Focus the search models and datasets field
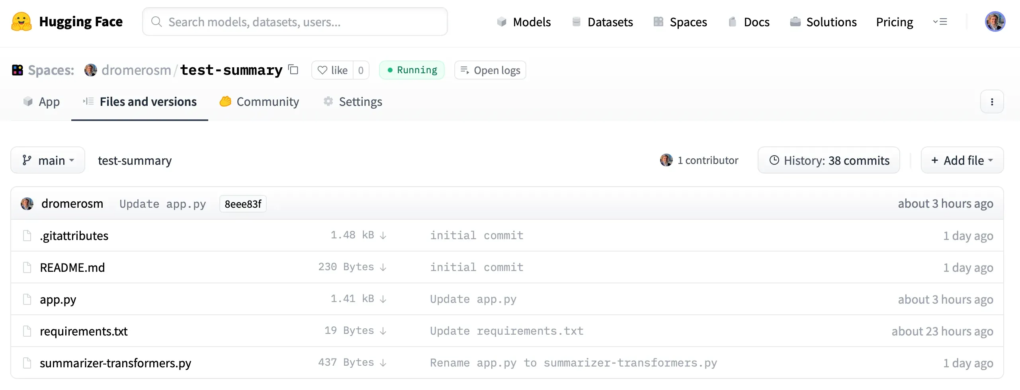The height and width of the screenshot is (390, 1020). 295,22
